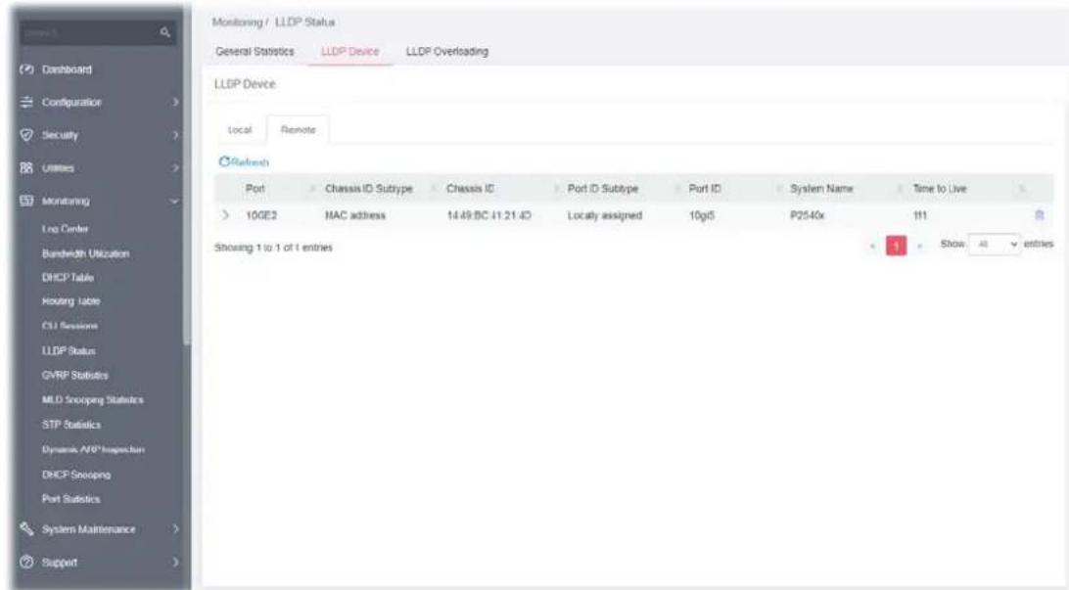
Task: Click the Showing 1 to 1 entries text
Action: point(273,248)
